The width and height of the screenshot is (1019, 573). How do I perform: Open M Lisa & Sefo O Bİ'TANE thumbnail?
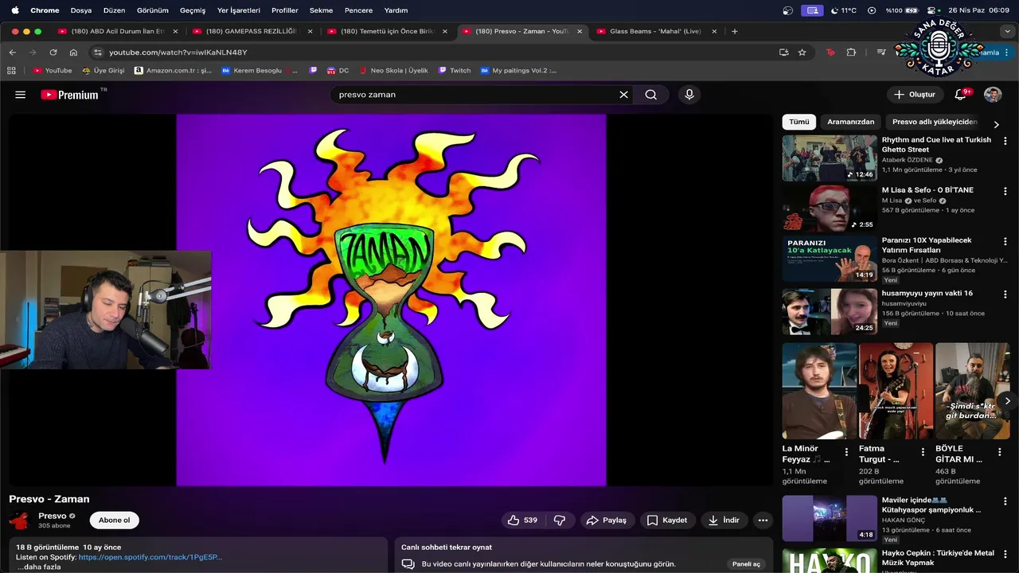[x=829, y=208]
